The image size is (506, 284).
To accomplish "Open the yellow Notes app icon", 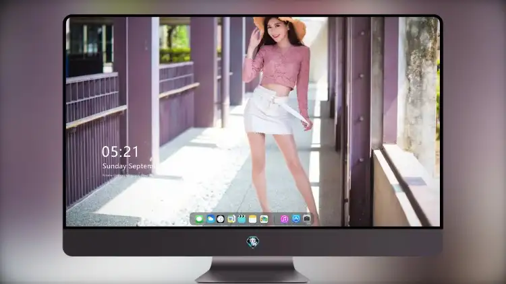I will 253,219.
